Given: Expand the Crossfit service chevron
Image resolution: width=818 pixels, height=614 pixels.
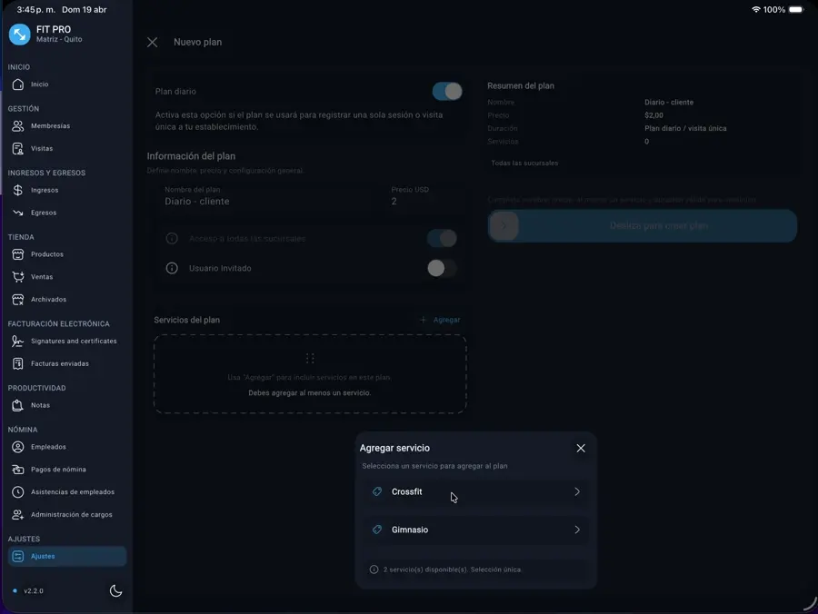Looking at the screenshot, I should click(577, 491).
